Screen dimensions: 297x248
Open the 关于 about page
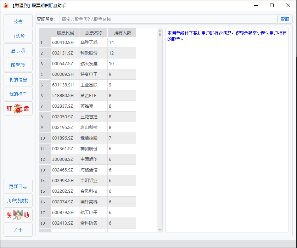point(18,230)
